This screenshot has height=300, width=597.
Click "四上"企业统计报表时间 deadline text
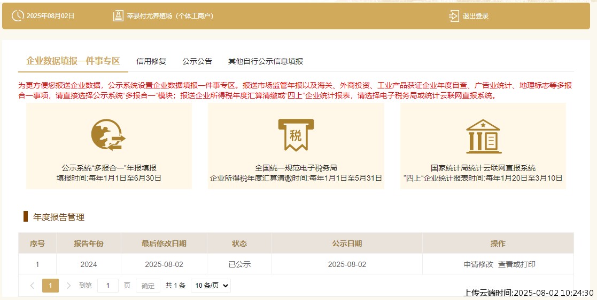point(483,178)
